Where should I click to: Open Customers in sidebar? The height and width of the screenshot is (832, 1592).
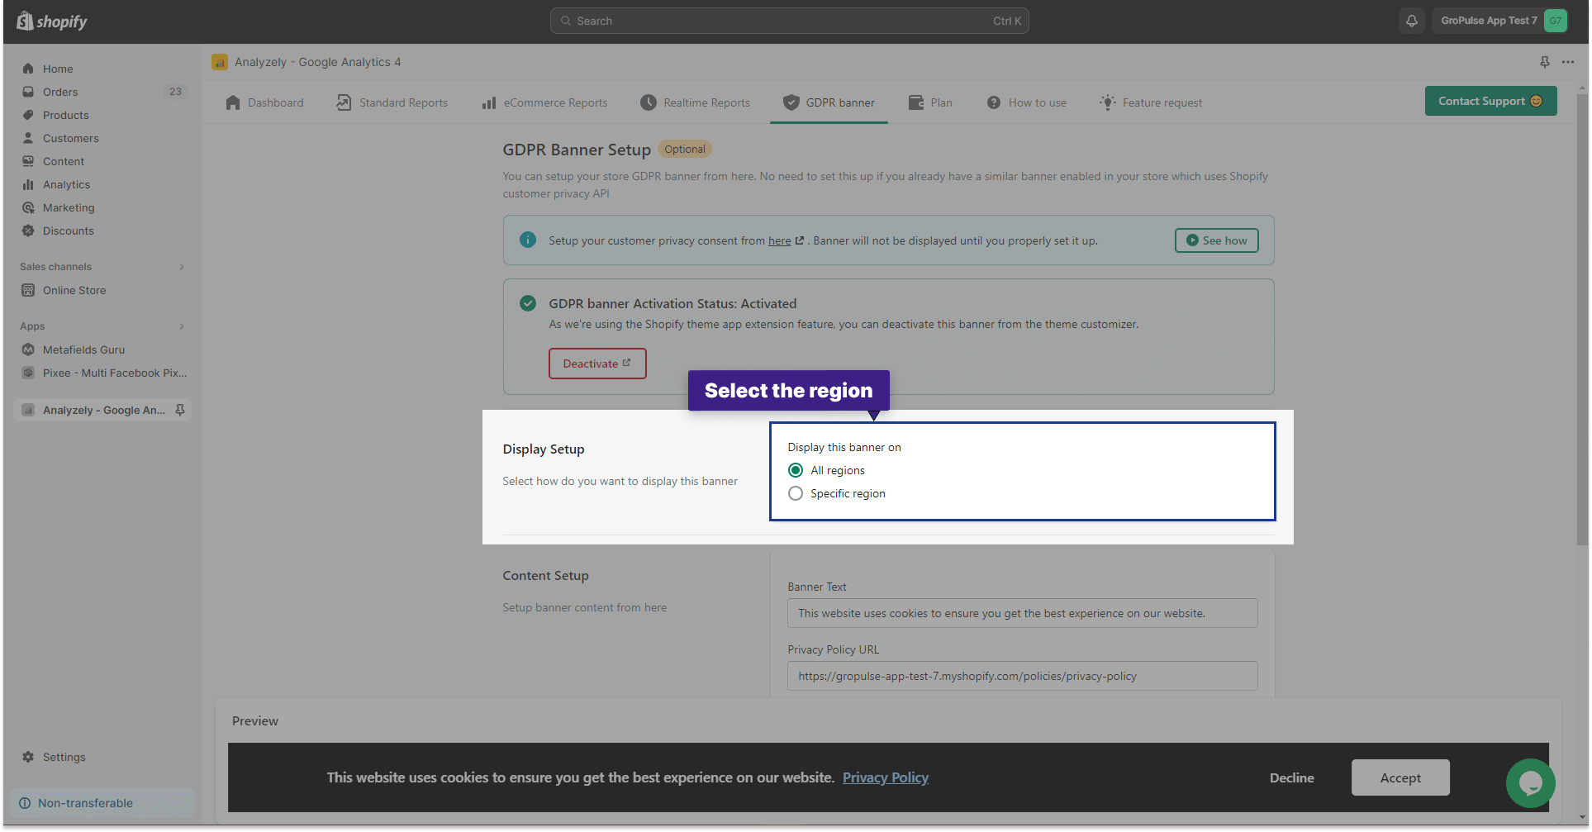pos(70,138)
